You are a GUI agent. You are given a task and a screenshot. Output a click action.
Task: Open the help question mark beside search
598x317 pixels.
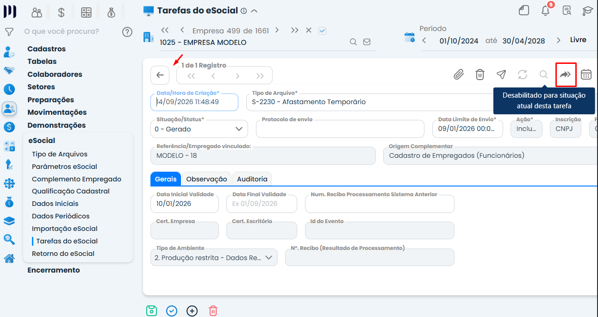pos(127,32)
